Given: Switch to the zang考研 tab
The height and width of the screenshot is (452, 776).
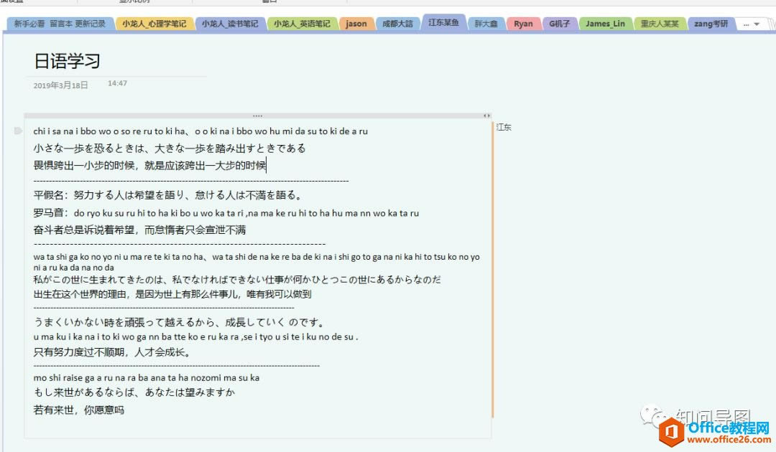Looking at the screenshot, I should [x=710, y=24].
